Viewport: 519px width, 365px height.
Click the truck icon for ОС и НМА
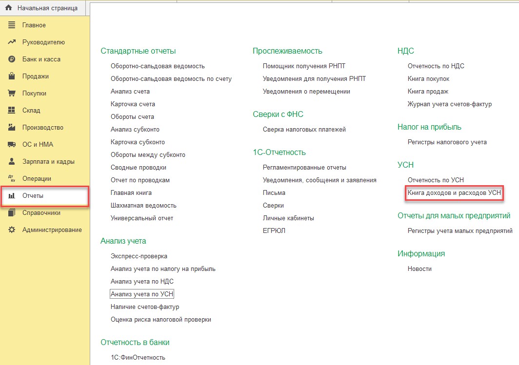tap(12, 144)
